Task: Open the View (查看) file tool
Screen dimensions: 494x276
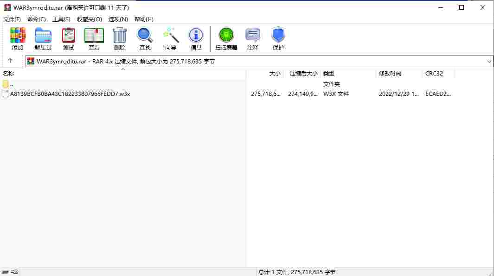Action: (94, 38)
